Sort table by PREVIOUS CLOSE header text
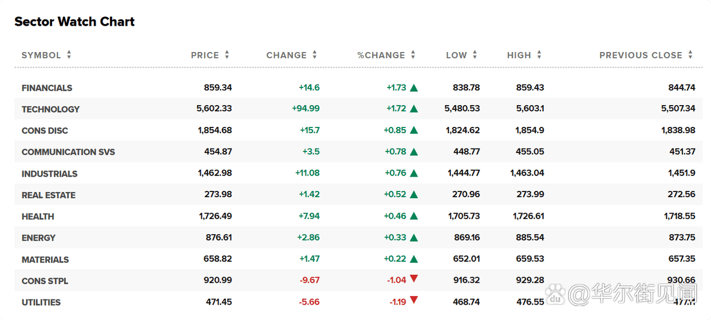Screen dimensions: 711x320 click(x=641, y=55)
